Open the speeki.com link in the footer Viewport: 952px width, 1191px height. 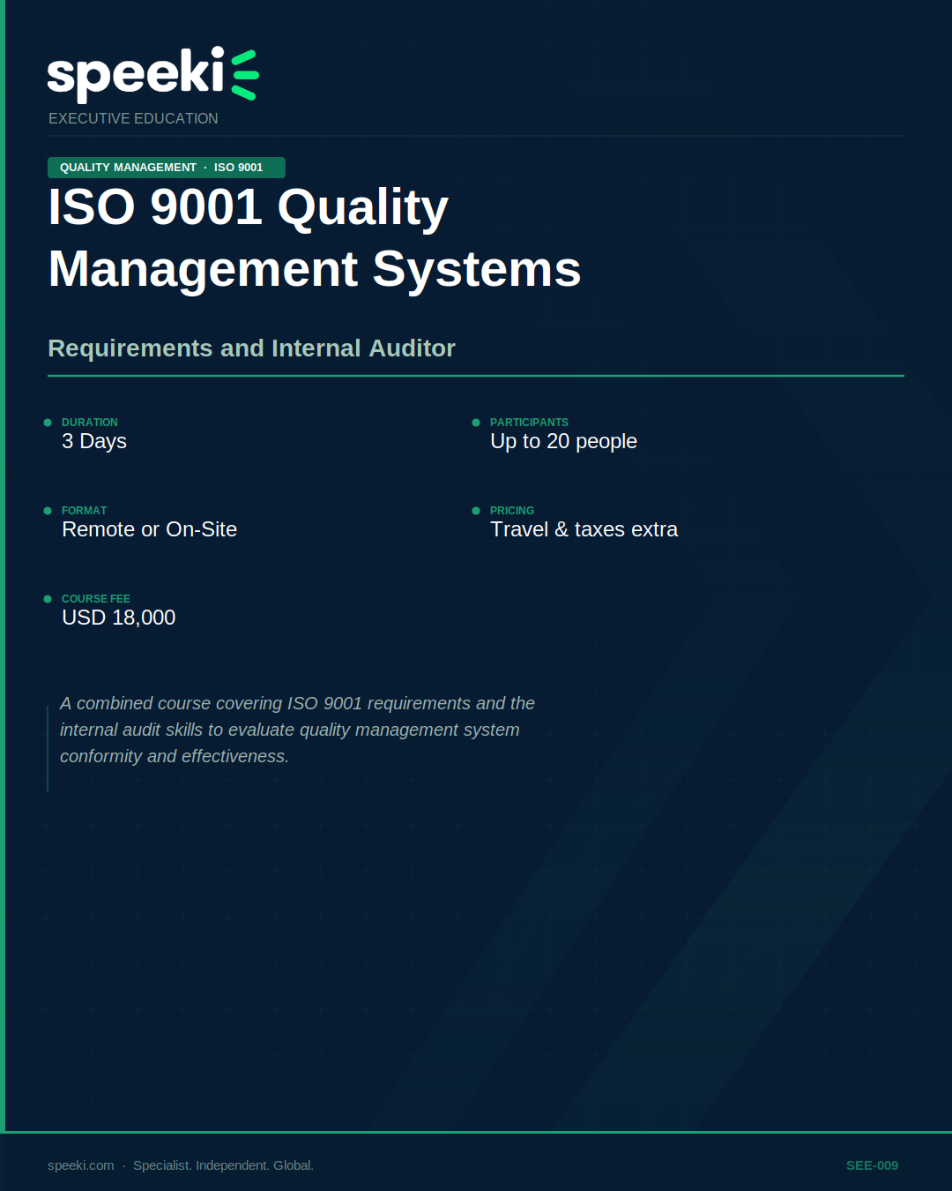pyautogui.click(x=79, y=1165)
